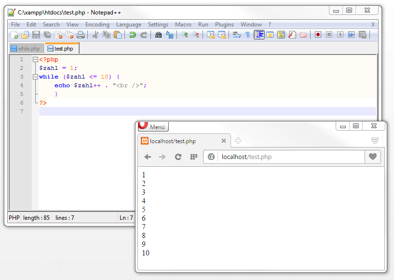Click the 'length : 85' status bar text
The width and height of the screenshot is (394, 280).
(37, 218)
